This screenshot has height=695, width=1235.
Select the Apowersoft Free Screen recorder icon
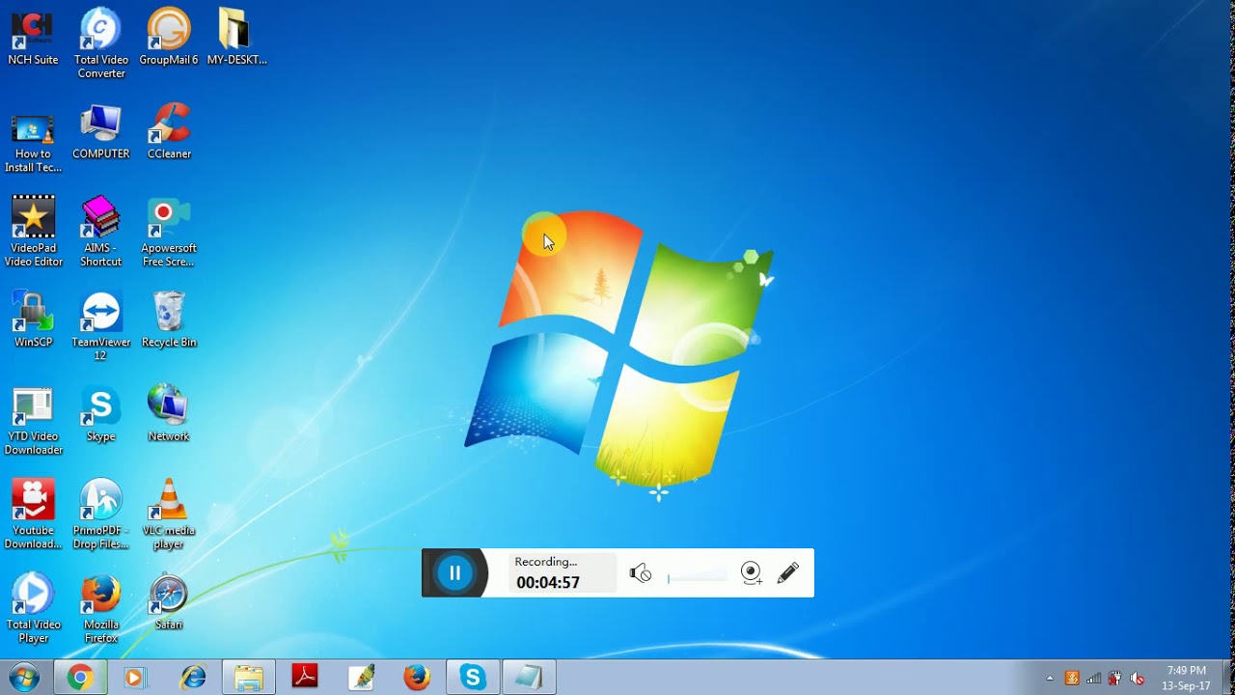pyautogui.click(x=169, y=232)
